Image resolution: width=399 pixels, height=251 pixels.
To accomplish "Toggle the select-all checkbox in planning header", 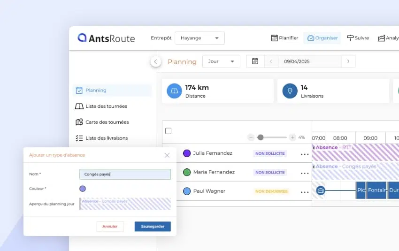I will point(169,131).
